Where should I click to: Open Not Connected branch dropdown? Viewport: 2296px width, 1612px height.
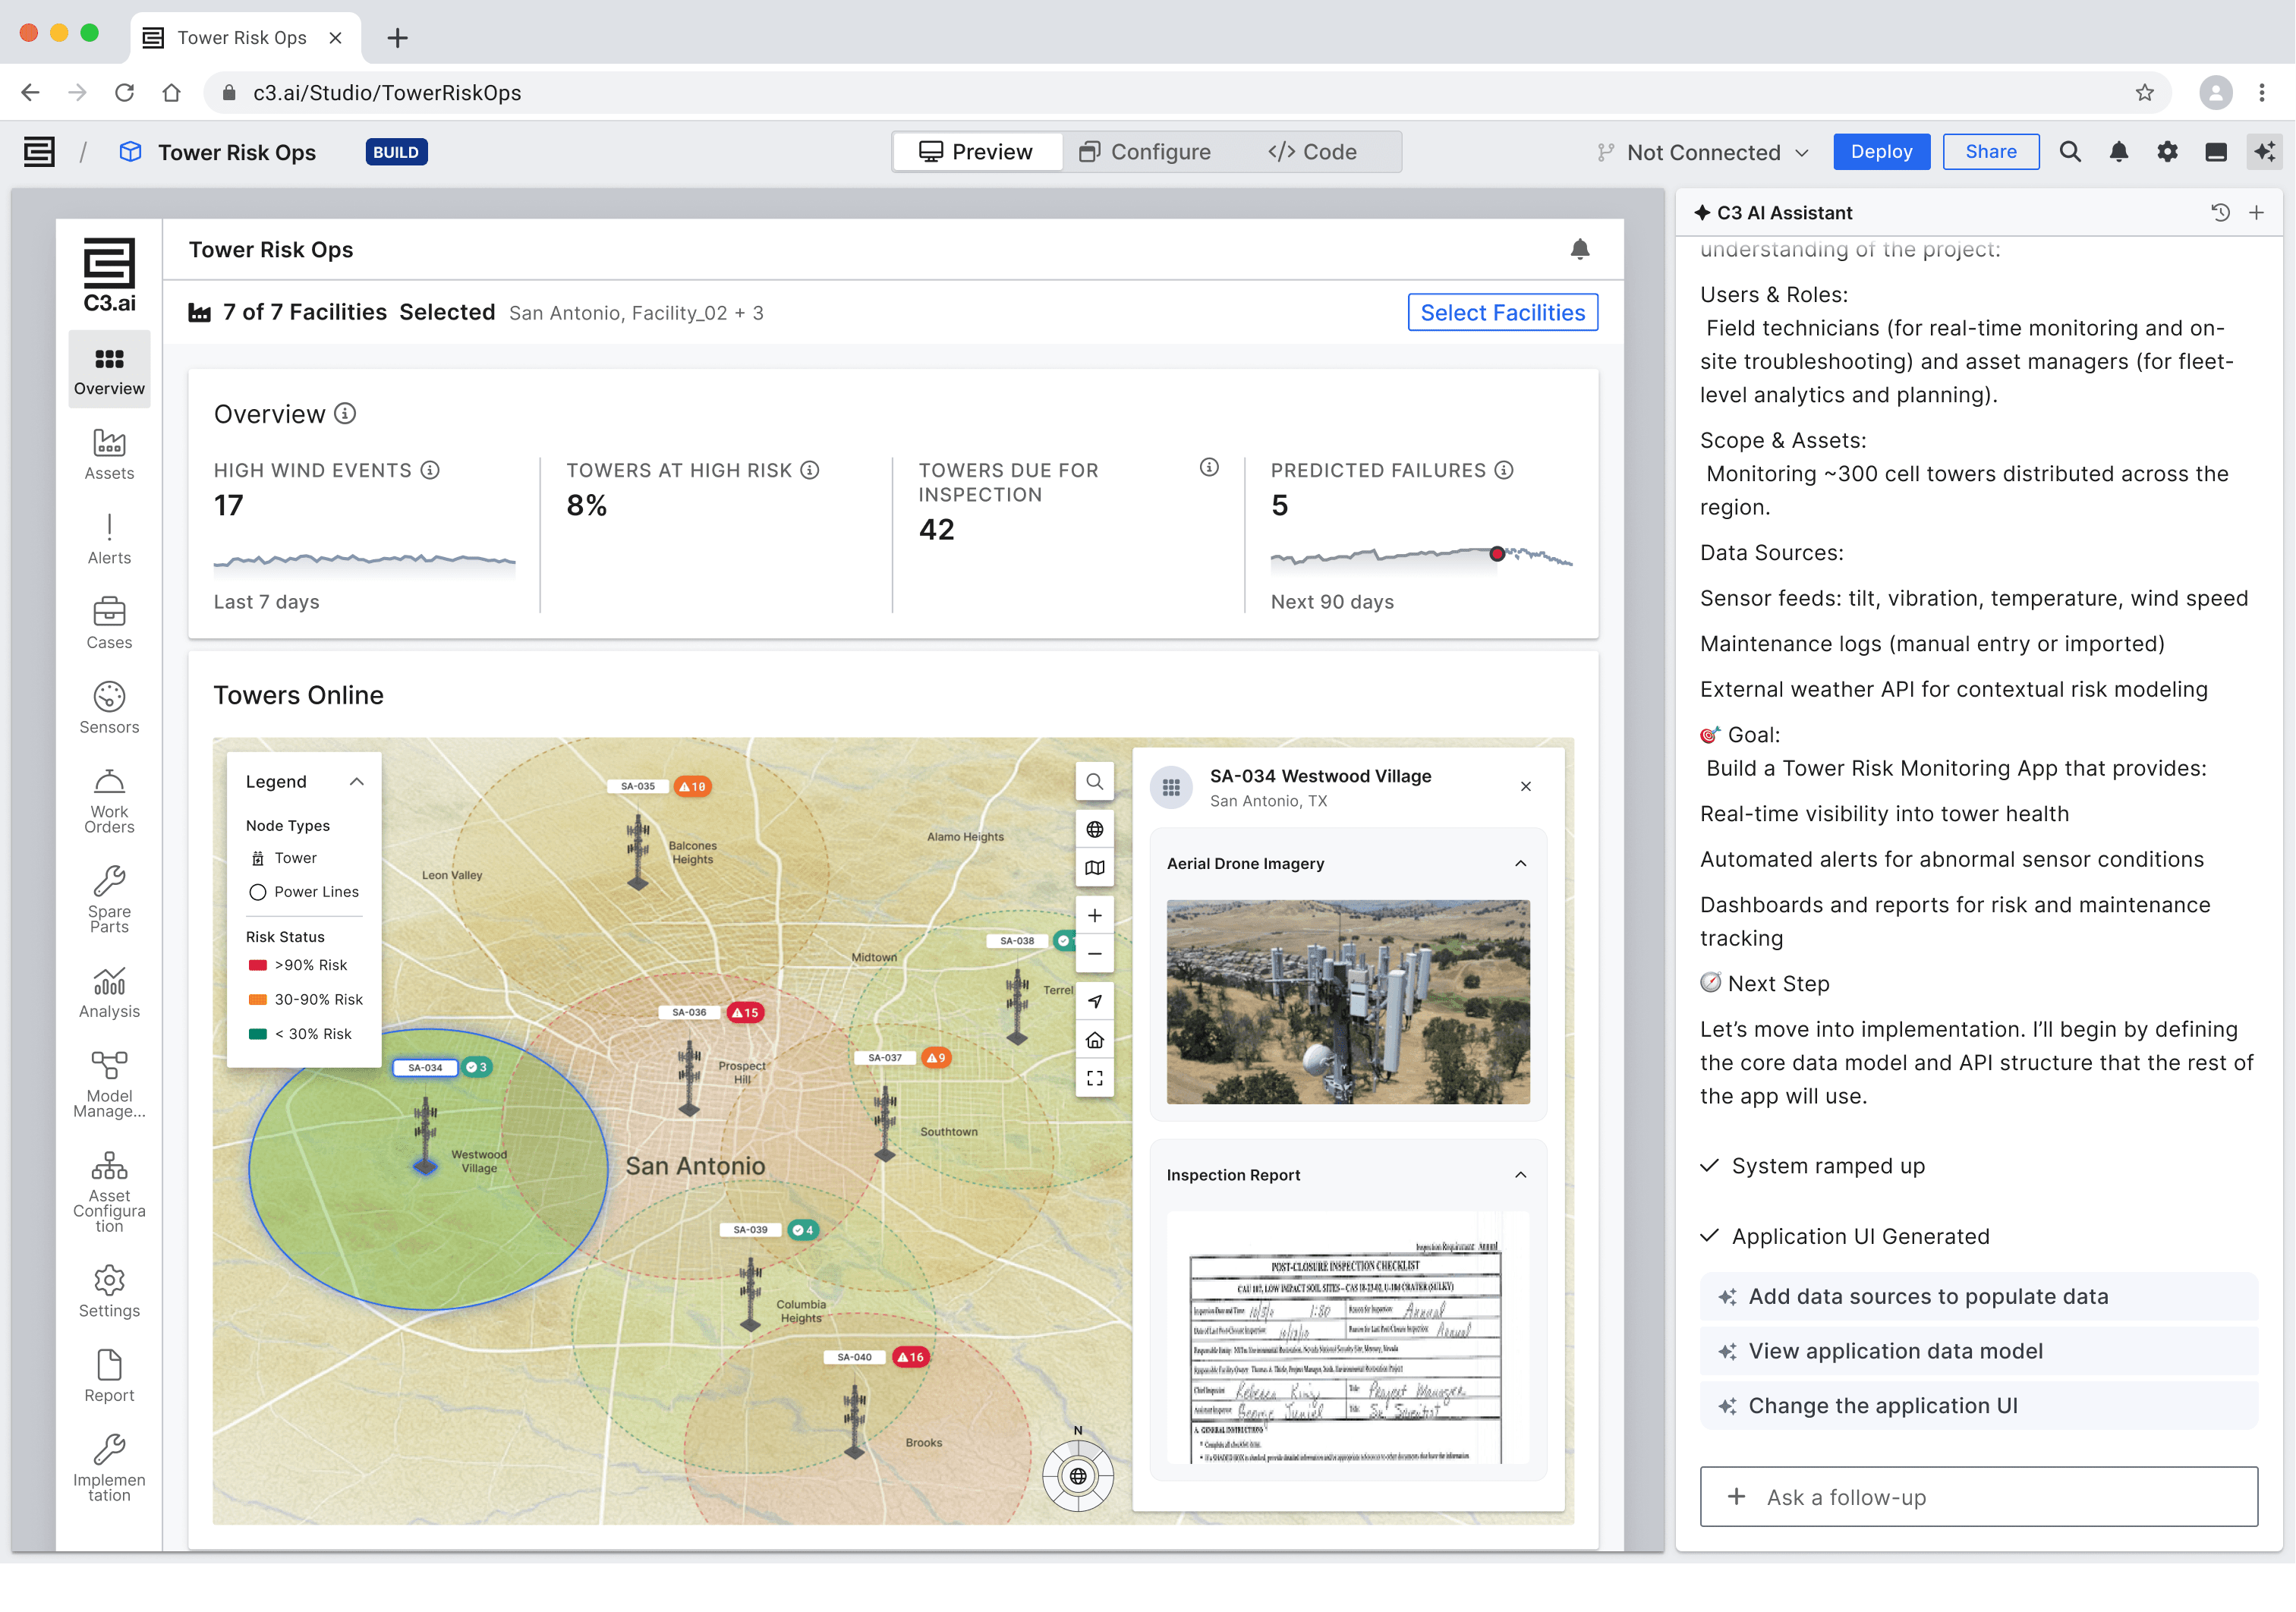pyautogui.click(x=1703, y=152)
